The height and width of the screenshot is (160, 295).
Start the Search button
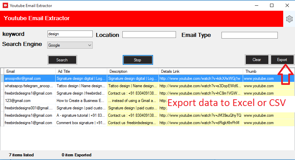[62, 60]
